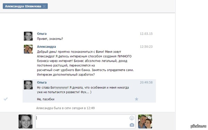Click Ольга's avatar beside 'Ну слава Богу' message
Image resolution: width=208 pixels, height=130 pixels.
pos(28,85)
